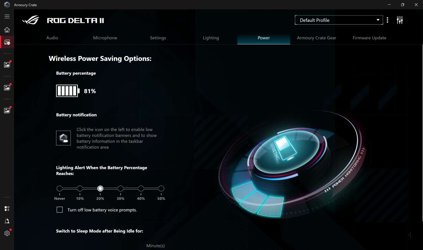This screenshot has width=423, height=250.
Task: Enable battery notification via the cube icon
Action: 63,138
